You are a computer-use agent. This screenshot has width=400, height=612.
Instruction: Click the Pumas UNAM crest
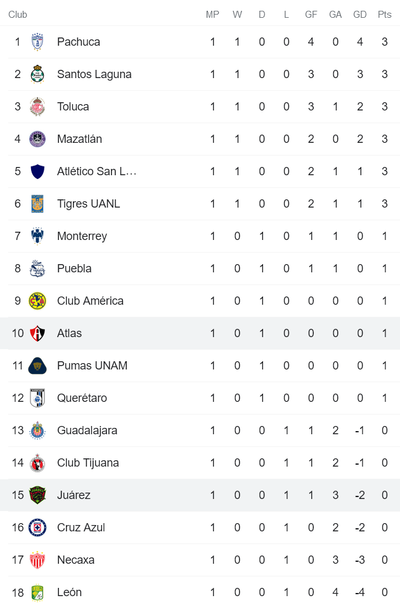tap(38, 365)
